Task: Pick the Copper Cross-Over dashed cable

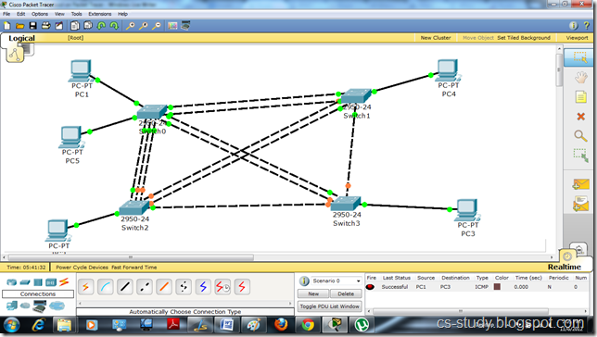Action: [x=145, y=287]
